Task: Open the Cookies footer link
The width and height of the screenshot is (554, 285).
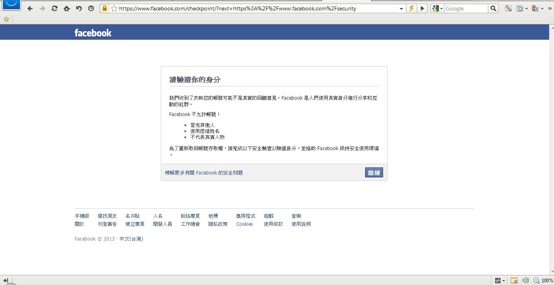Action: click(244, 224)
